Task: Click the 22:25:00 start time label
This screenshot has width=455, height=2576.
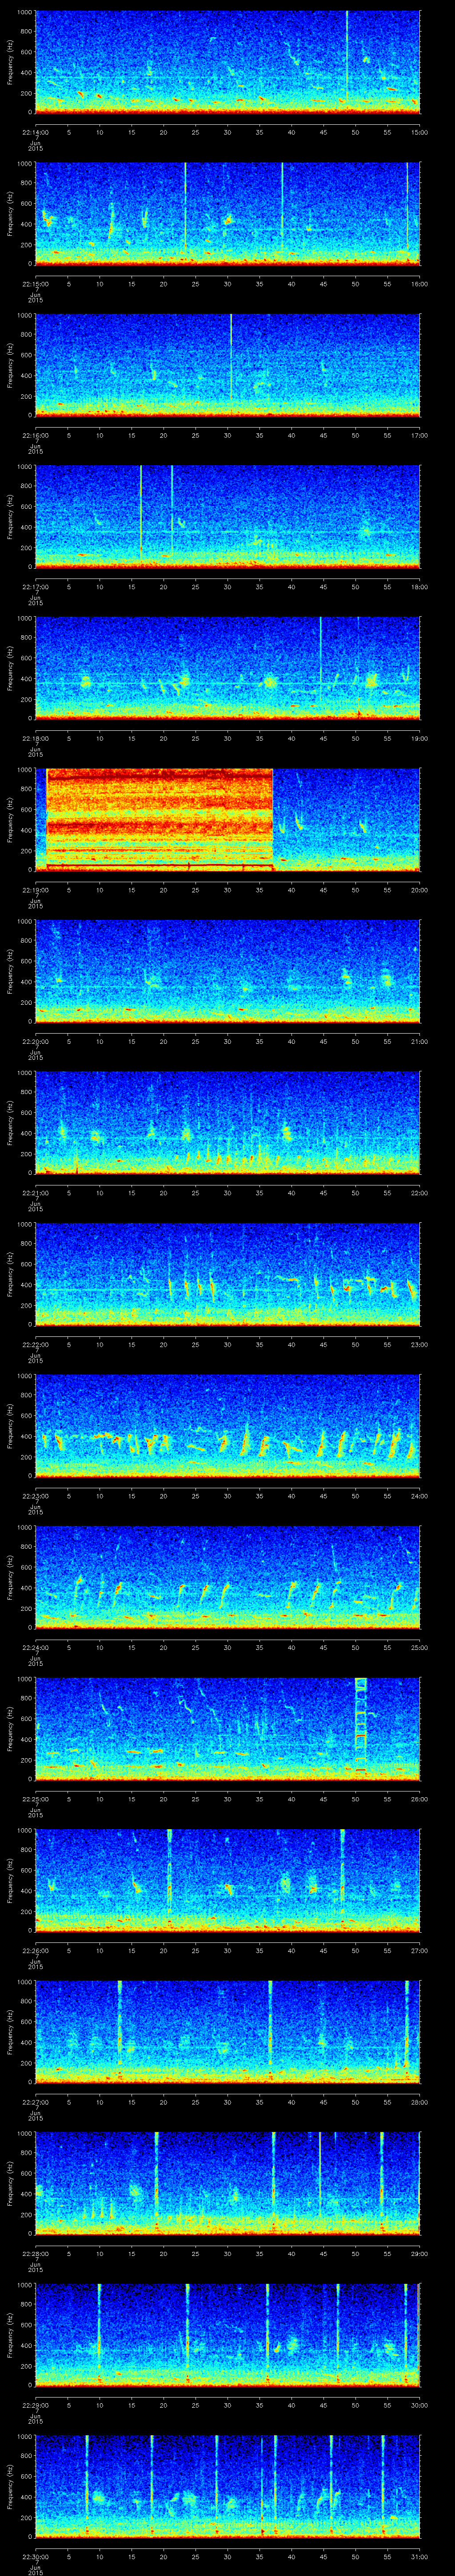Action: tap(35, 1799)
